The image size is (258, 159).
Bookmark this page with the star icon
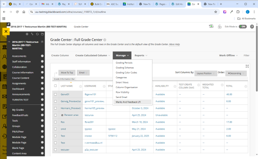tap(216, 12)
